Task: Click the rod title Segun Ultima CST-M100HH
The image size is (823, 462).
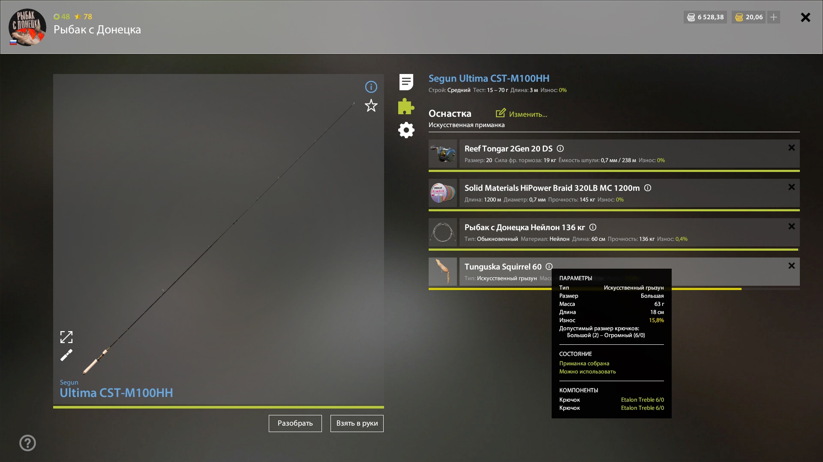Action: [489, 78]
